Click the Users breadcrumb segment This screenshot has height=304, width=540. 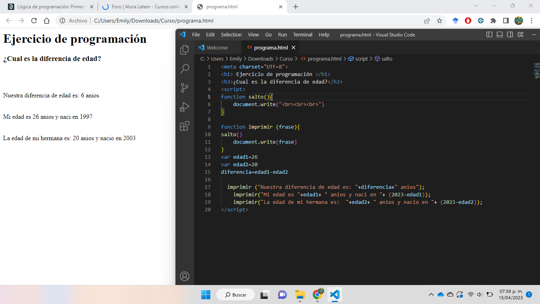[217, 59]
